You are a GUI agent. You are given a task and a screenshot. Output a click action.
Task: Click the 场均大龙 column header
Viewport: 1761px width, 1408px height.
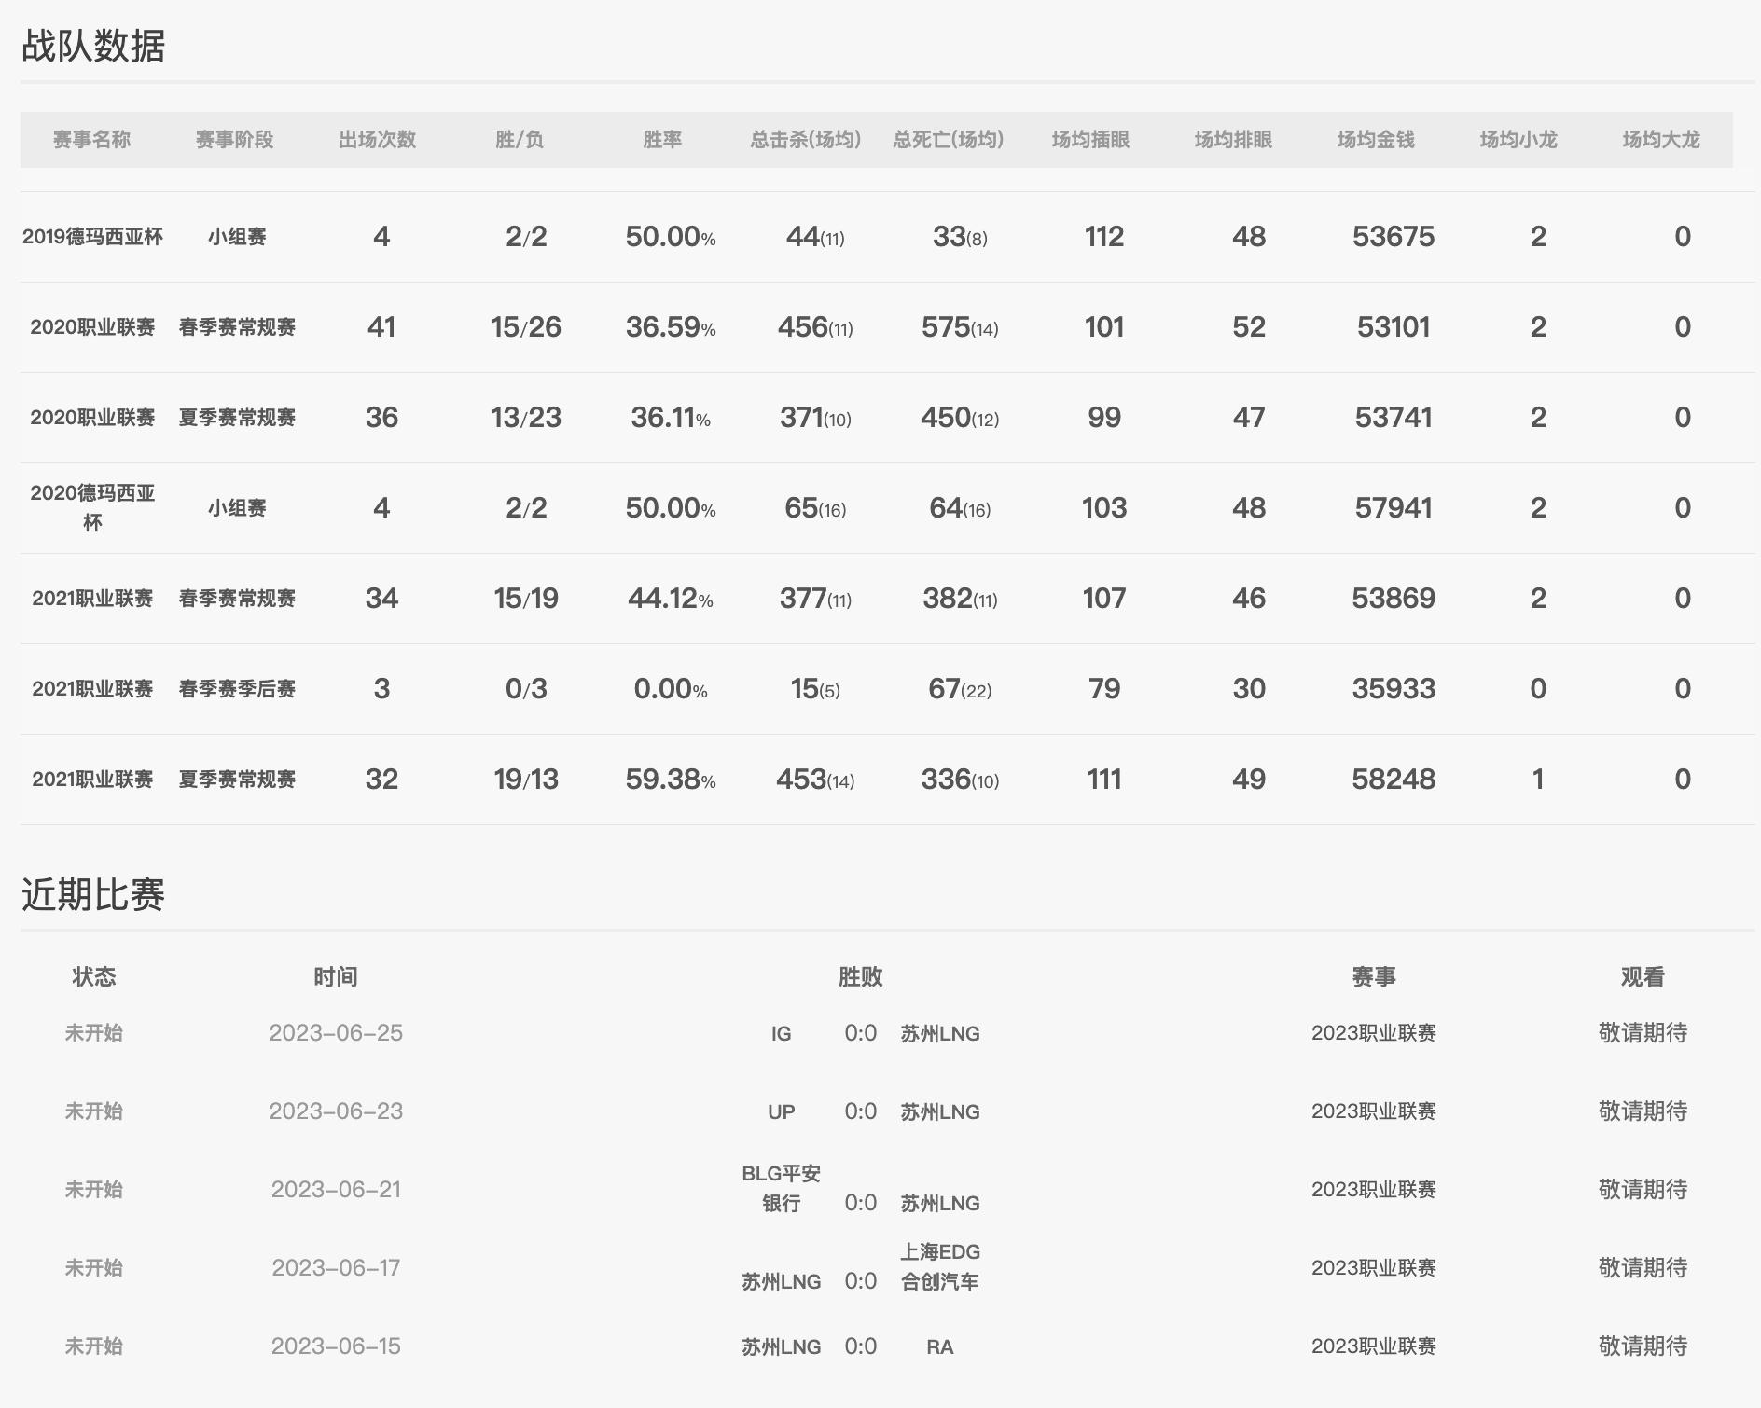pos(1662,140)
